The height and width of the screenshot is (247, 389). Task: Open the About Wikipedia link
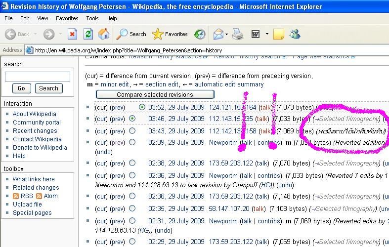[x=35, y=114]
